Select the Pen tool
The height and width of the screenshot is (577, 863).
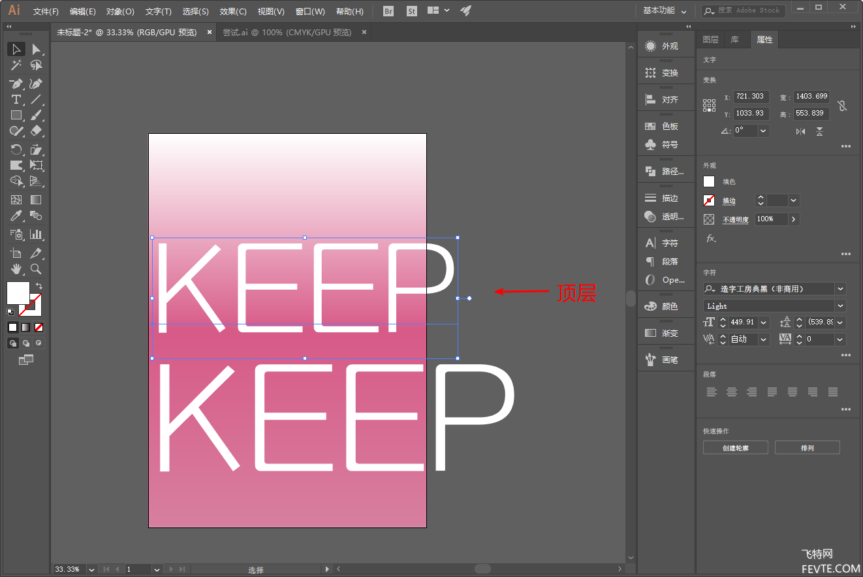(16, 84)
